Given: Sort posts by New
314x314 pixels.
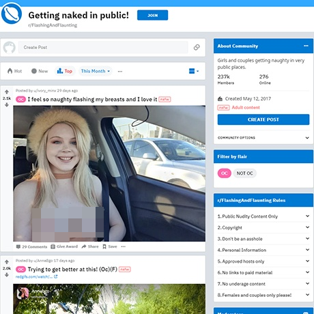Looking at the screenshot, I should (x=40, y=71).
